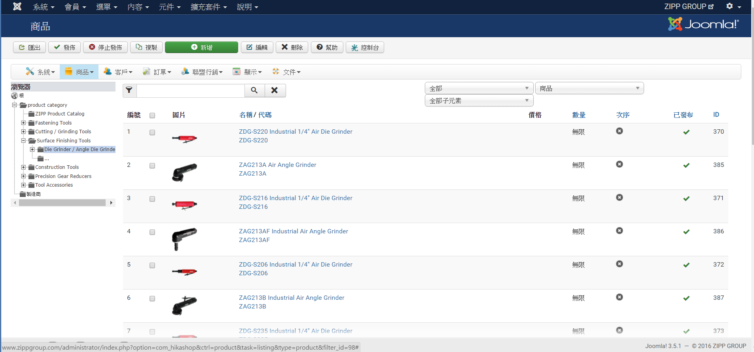Click ZAG213A angle grinder thumbnail
This screenshot has height=352, width=754.
point(184,172)
